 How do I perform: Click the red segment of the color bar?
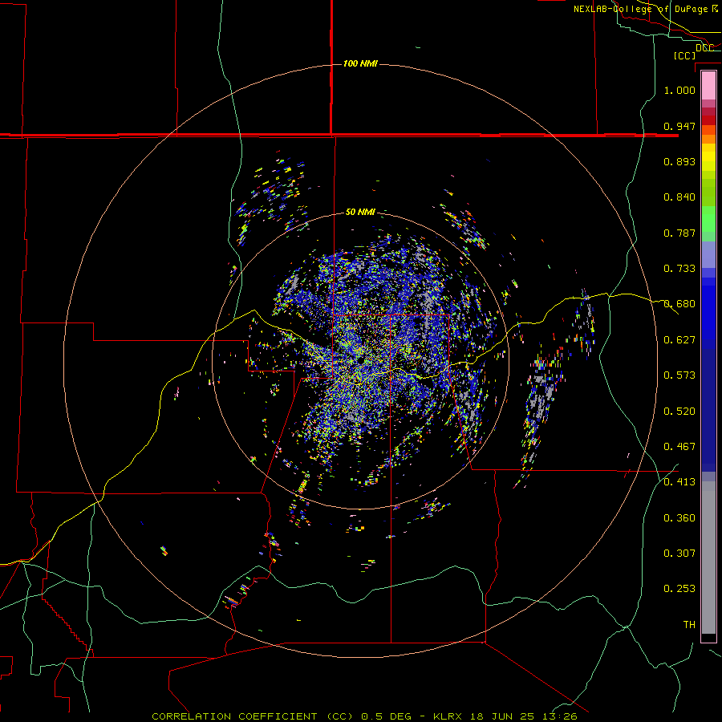point(708,120)
